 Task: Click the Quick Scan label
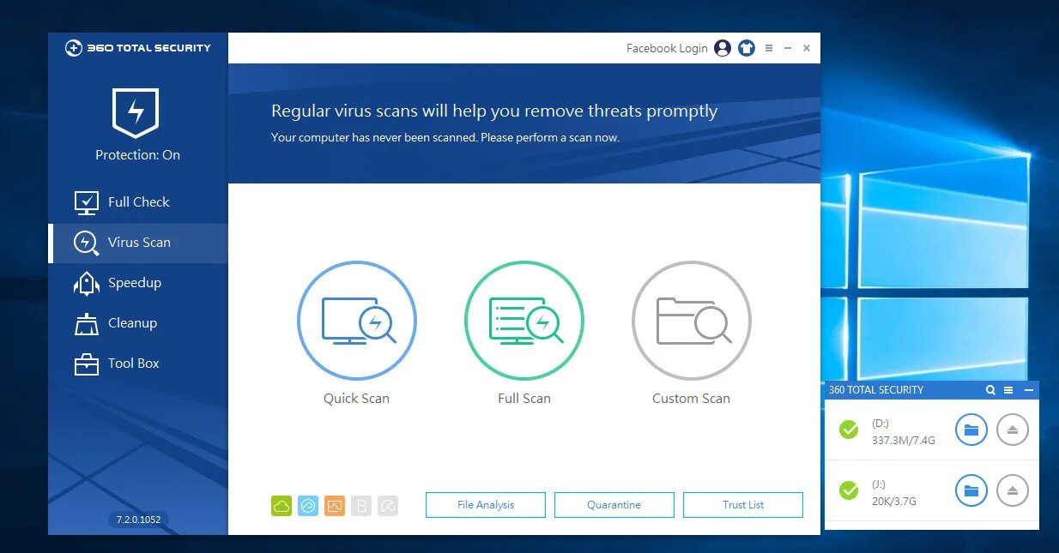(x=356, y=399)
